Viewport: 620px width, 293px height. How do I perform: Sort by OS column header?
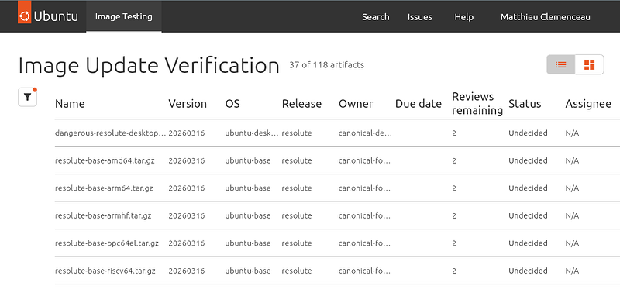click(x=232, y=104)
